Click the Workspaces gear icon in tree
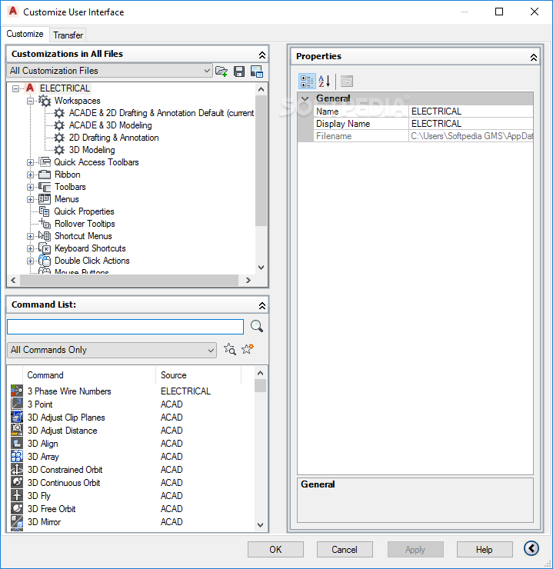553x569 pixels. (45, 101)
